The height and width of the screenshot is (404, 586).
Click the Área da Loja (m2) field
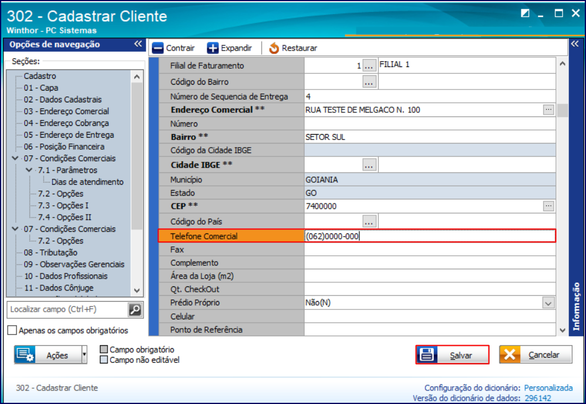430,276
